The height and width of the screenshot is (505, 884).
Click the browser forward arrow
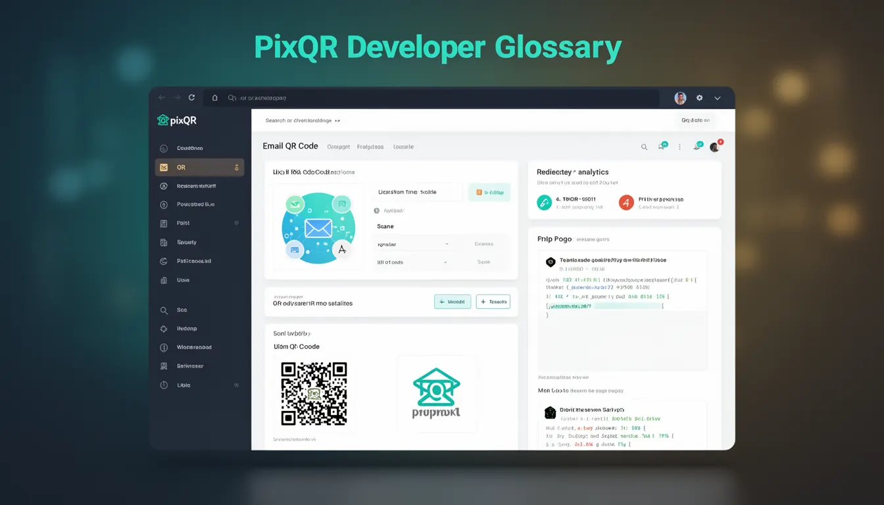pos(177,97)
